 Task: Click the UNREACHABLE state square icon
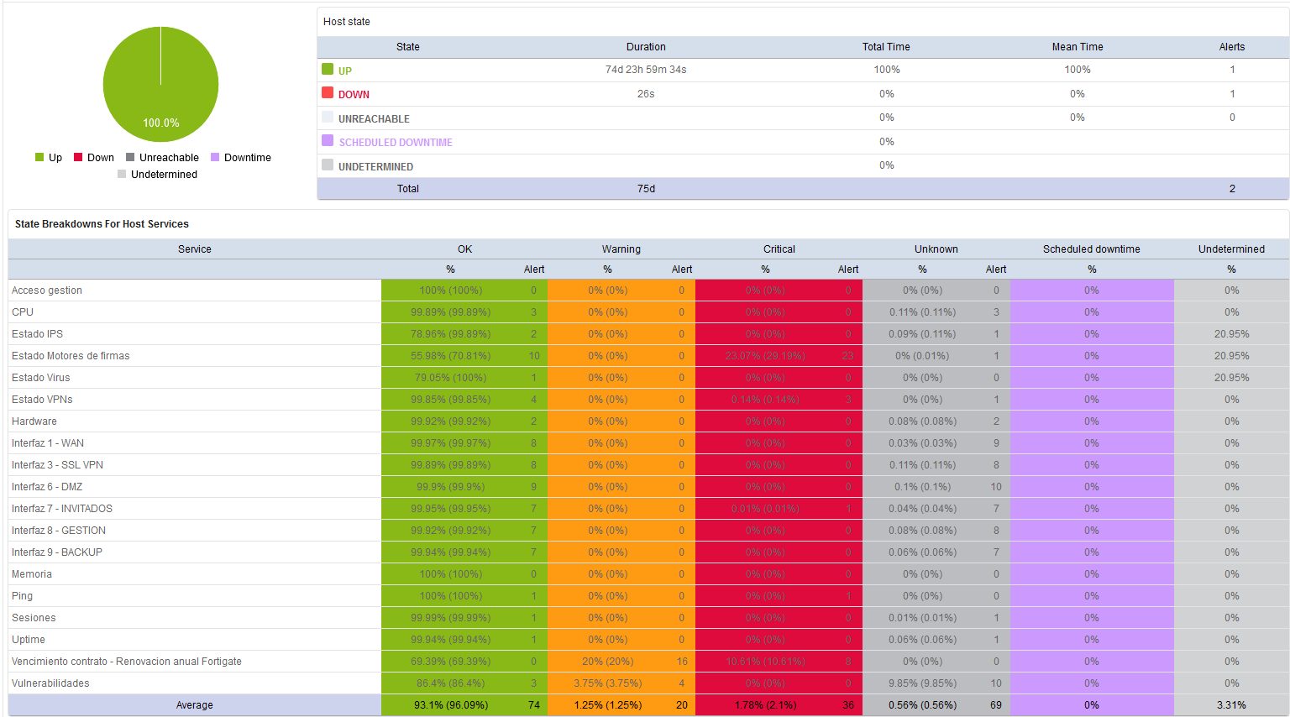point(328,117)
